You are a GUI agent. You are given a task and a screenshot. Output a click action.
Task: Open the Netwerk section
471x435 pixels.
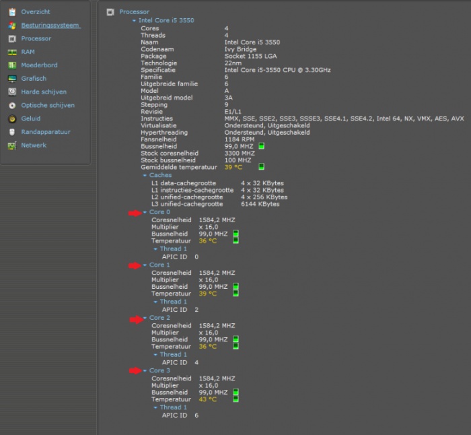tap(34, 145)
